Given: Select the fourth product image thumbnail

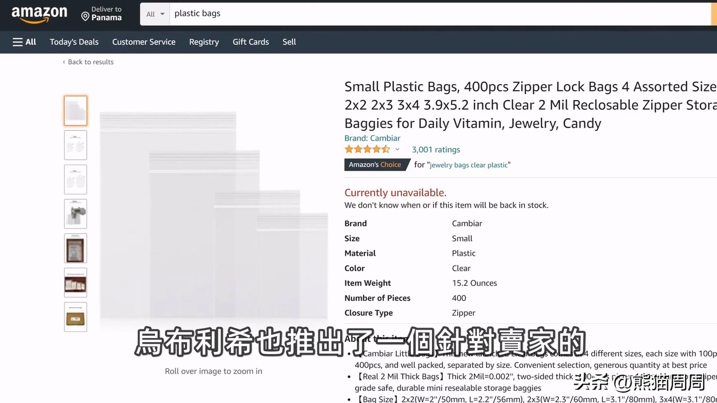Looking at the screenshot, I should [75, 214].
